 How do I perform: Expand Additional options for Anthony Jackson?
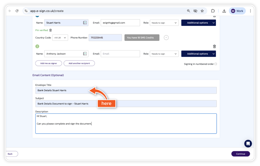point(198,54)
